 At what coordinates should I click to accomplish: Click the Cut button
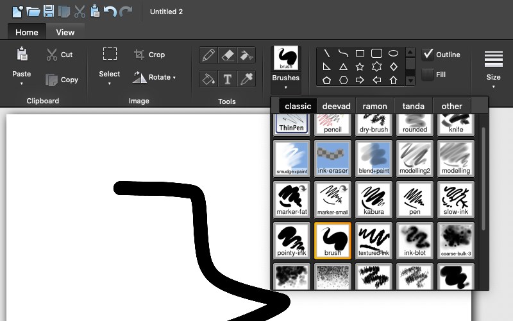(x=59, y=55)
